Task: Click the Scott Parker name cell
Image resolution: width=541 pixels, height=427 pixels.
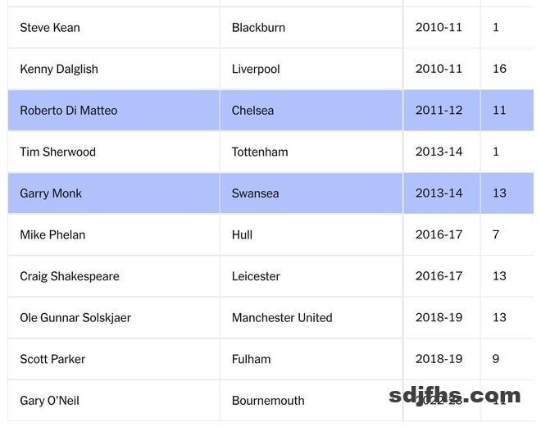Action: (x=52, y=359)
